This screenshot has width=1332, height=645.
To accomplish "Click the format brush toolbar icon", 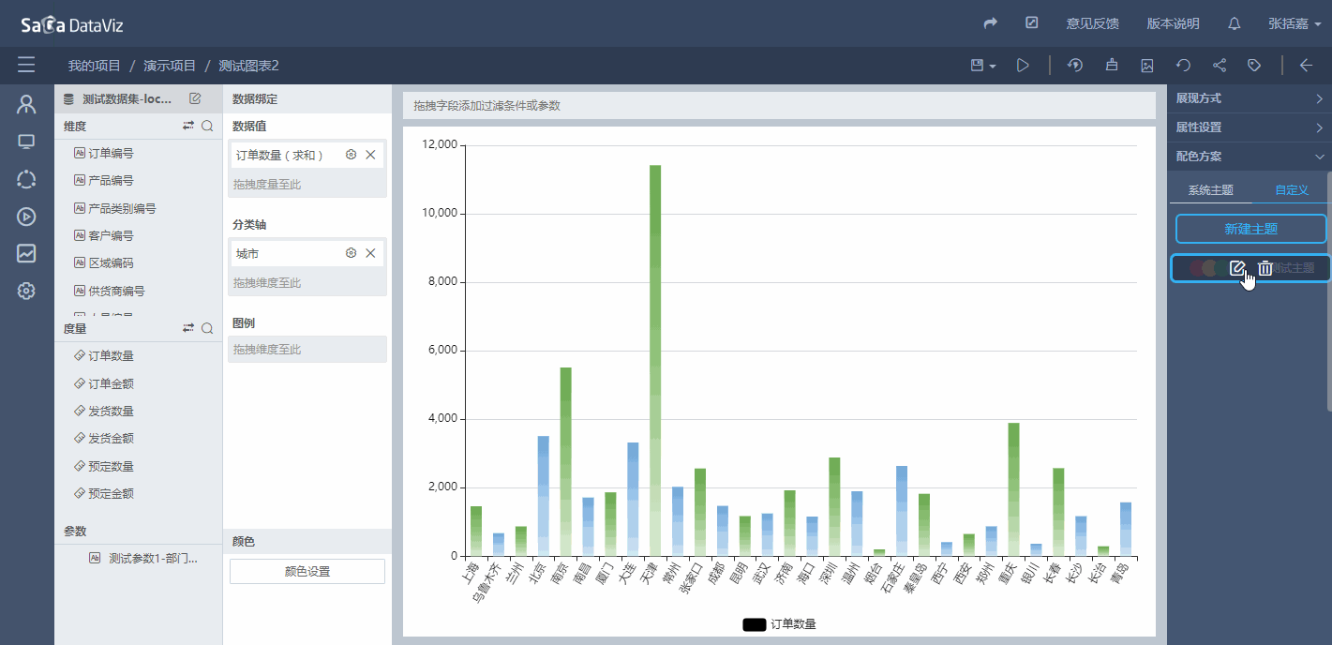I will (x=1112, y=66).
